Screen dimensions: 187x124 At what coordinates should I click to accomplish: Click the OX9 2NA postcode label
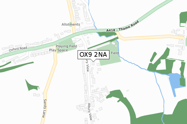click(x=93, y=55)
